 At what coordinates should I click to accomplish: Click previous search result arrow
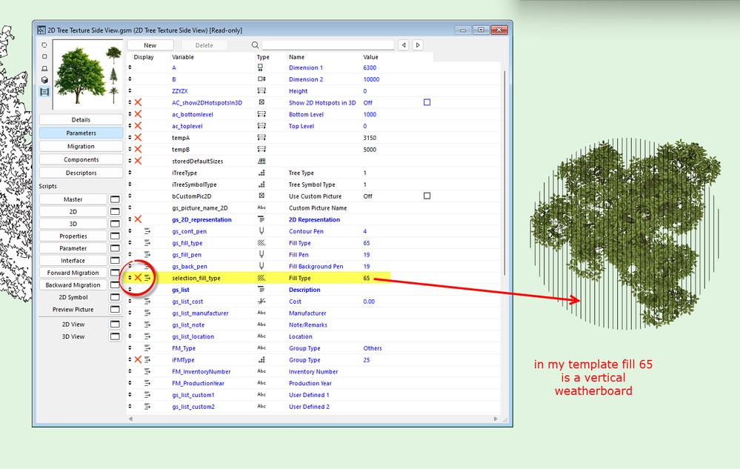tap(404, 45)
